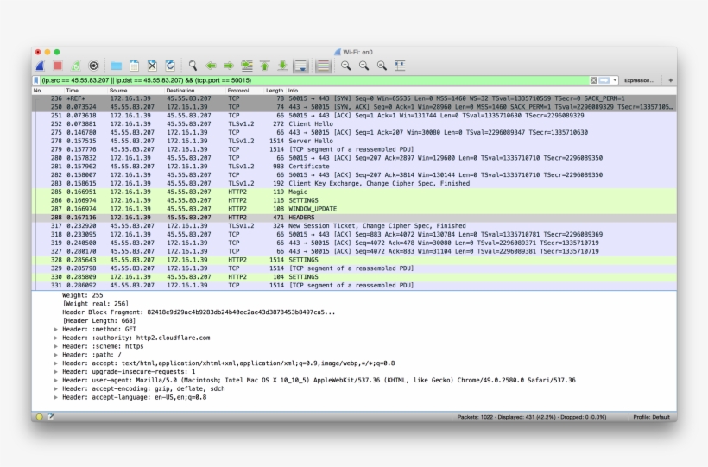Expand the Header: :path: / row
This screenshot has height=467, width=708.
[x=56, y=355]
